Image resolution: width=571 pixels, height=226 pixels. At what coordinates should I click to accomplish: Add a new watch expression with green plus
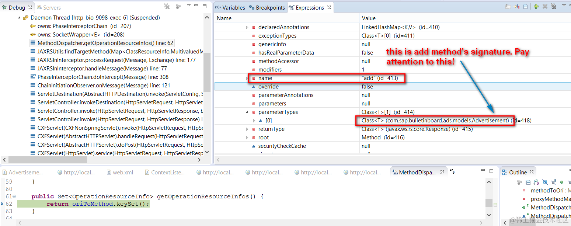[x=536, y=6]
